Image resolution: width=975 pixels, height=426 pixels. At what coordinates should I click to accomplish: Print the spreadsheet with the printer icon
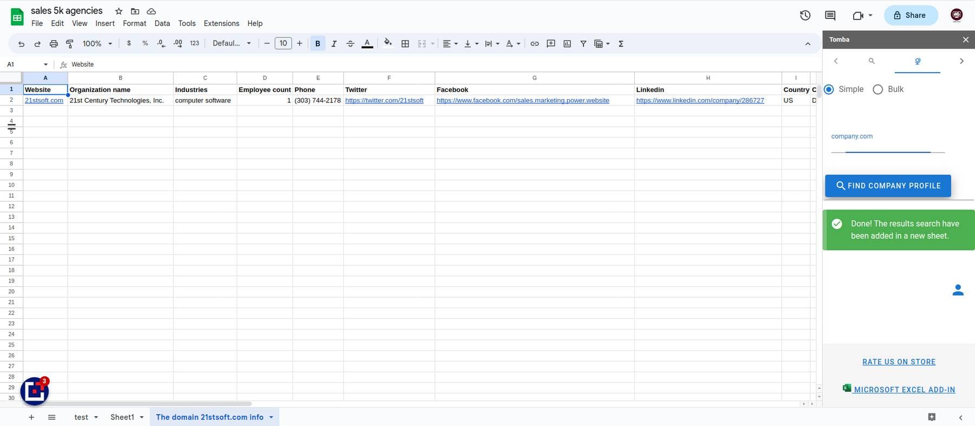[54, 44]
